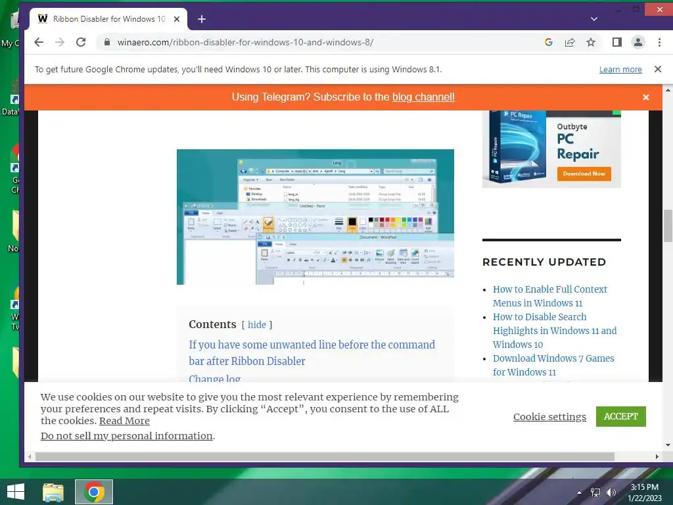673x505 pixels.
Task: Click the forward navigation arrow
Action: click(x=60, y=42)
